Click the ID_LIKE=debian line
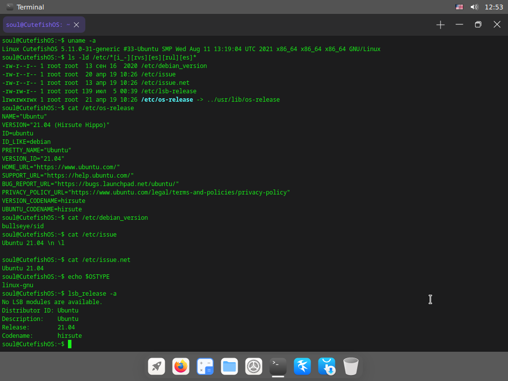The height and width of the screenshot is (381, 508). (x=26, y=141)
